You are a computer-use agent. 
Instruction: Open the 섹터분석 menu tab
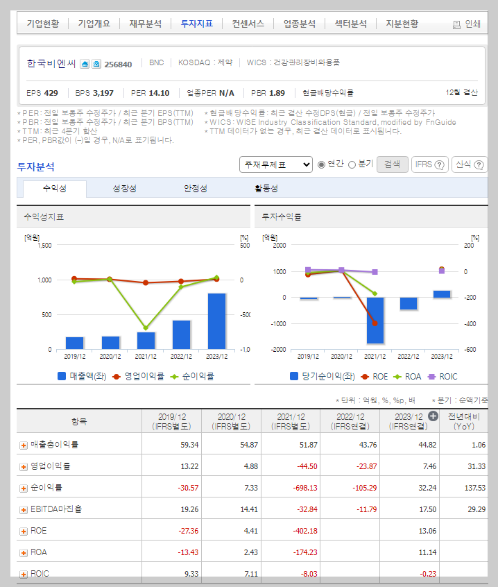pos(350,24)
